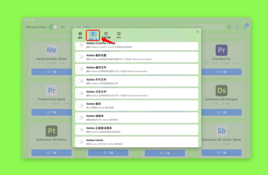Screen dimensions: 268x175
Task: Click the 搜索应用 search field
Action: tap(207, 27)
